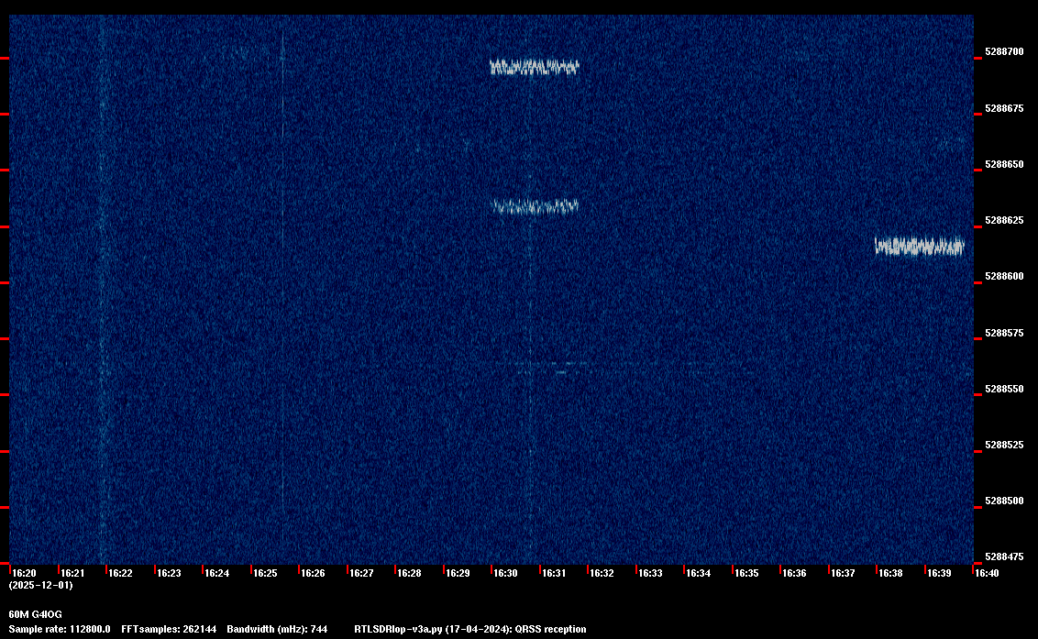Click the 5288625 frequency label
Viewport: 1038px width, 639px height.
point(1004,220)
